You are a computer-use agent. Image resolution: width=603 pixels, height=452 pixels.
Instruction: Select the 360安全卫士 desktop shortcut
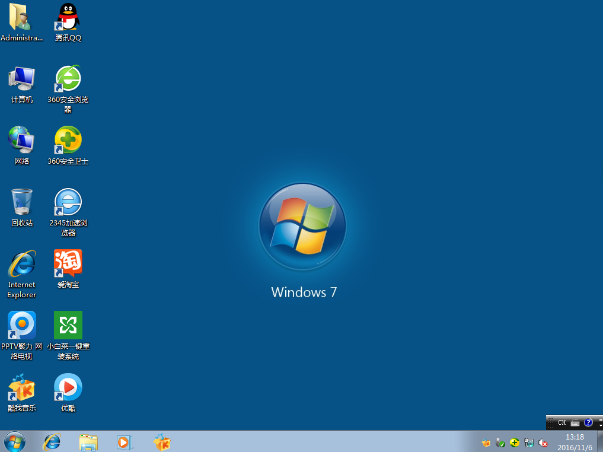pos(68,146)
